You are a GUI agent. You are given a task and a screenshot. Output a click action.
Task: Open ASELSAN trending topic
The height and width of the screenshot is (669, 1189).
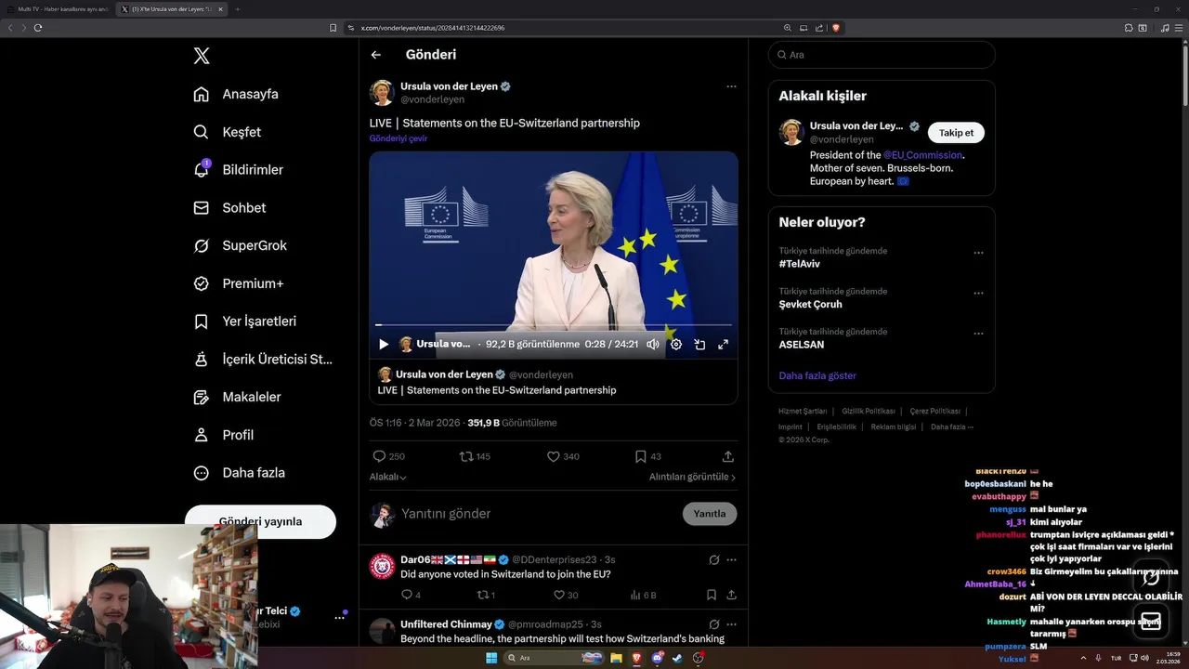[802, 345]
